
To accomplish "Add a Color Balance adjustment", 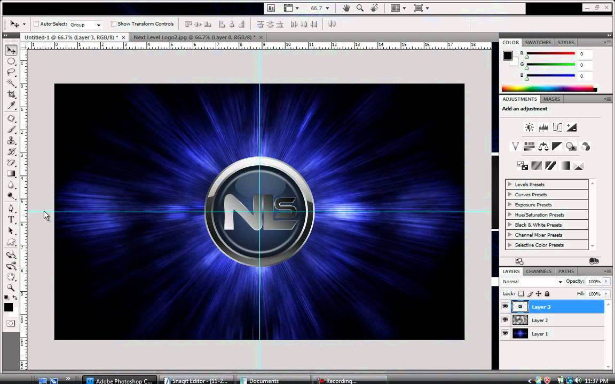I will (x=543, y=147).
